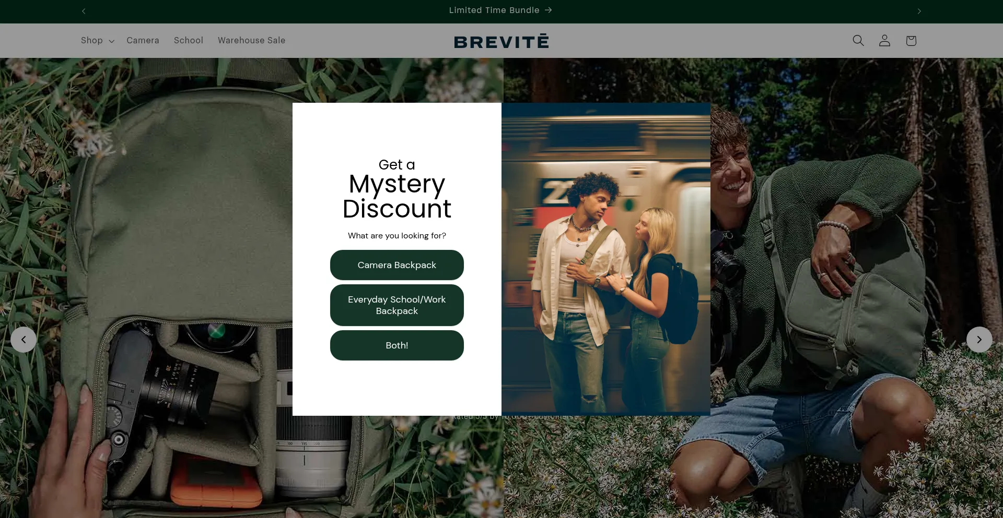Screen dimensions: 1003x518
Task: Go to next announcement in top bar
Action: [919, 11]
